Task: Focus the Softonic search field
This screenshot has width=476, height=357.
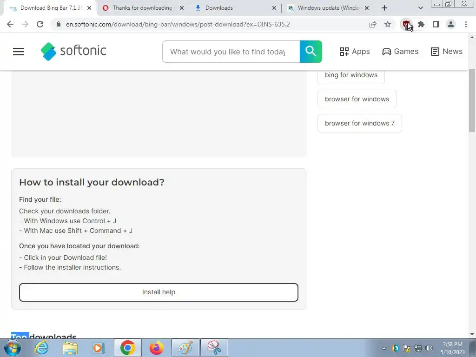Action: [231, 52]
